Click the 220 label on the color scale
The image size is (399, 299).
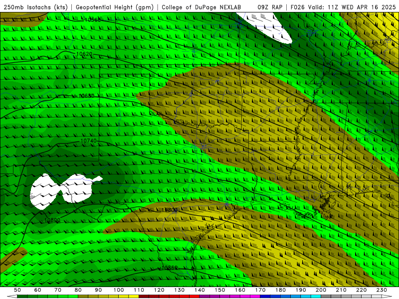(x=361, y=290)
